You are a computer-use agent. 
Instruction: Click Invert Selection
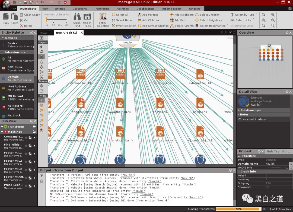click(124, 26)
